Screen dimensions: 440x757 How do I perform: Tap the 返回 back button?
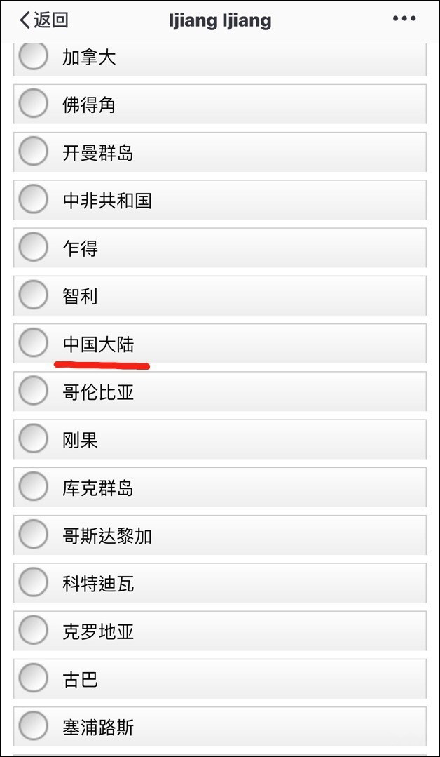42,20
